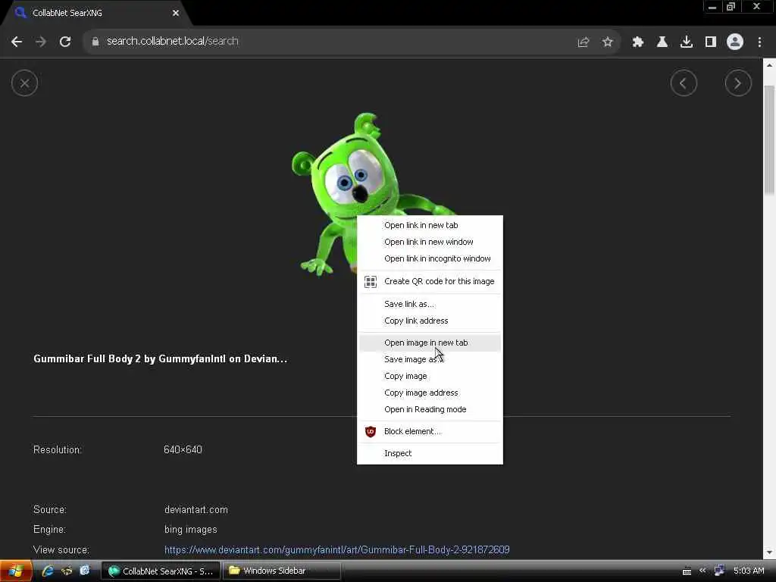The image size is (776, 582).
Task: Go to next image result arrow
Action: point(738,83)
